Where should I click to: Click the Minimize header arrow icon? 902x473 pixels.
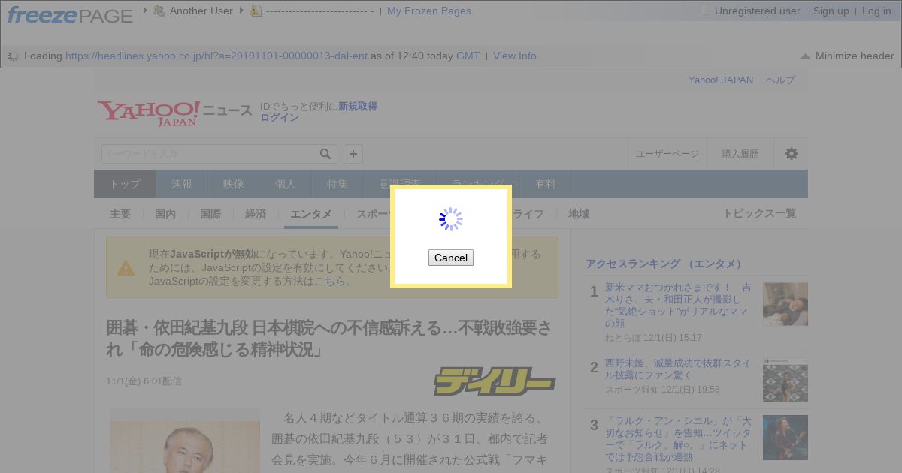805,56
